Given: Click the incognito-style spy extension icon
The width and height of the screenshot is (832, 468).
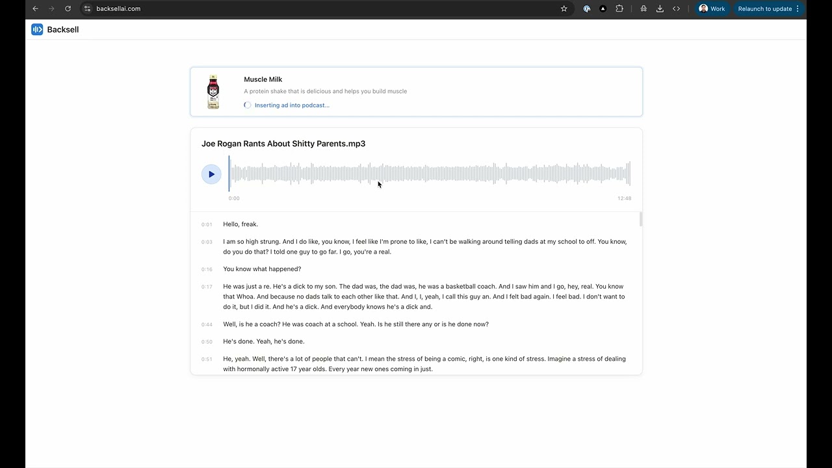Looking at the screenshot, I should tap(643, 8).
